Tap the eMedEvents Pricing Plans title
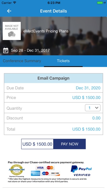 point(46,31)
